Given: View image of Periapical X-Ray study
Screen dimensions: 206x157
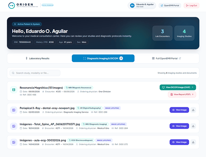Looking at the screenshot, I should tap(179, 110).
